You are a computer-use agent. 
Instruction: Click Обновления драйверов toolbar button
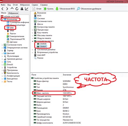tap(89, 9)
